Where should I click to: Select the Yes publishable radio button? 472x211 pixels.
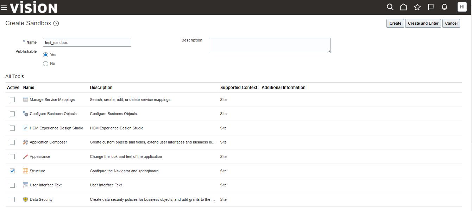point(45,55)
